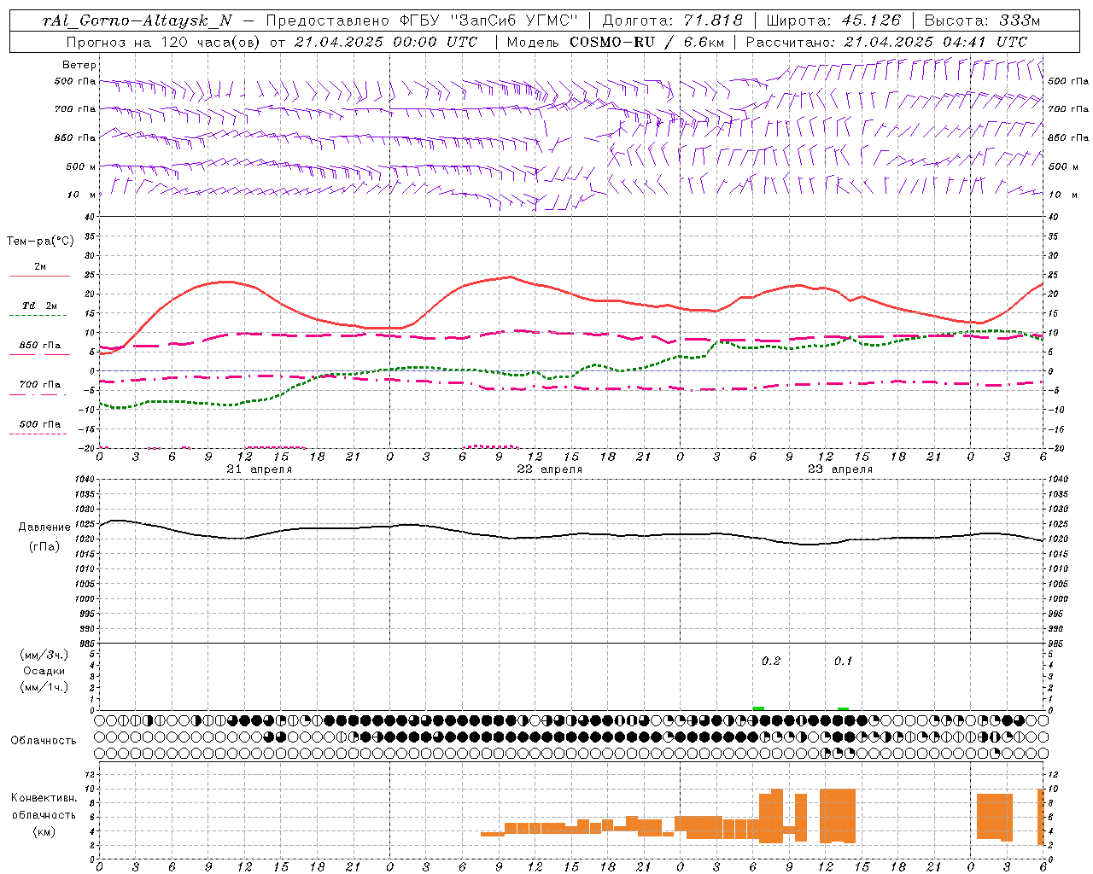The image size is (1093, 874).
Task: Click the Высота: 333м value
Action: 983,20
